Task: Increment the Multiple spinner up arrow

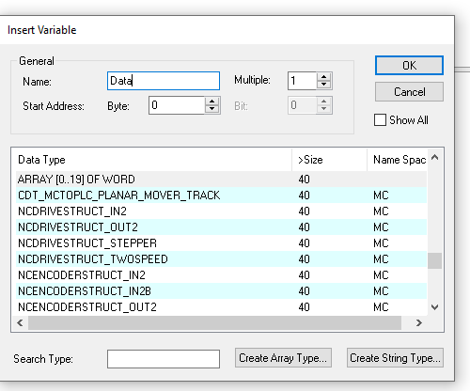Action: 323,77
